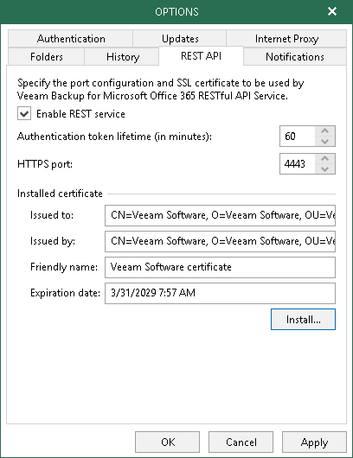Click the Authentication token lifetime label
The image size is (353, 458).
114,137
